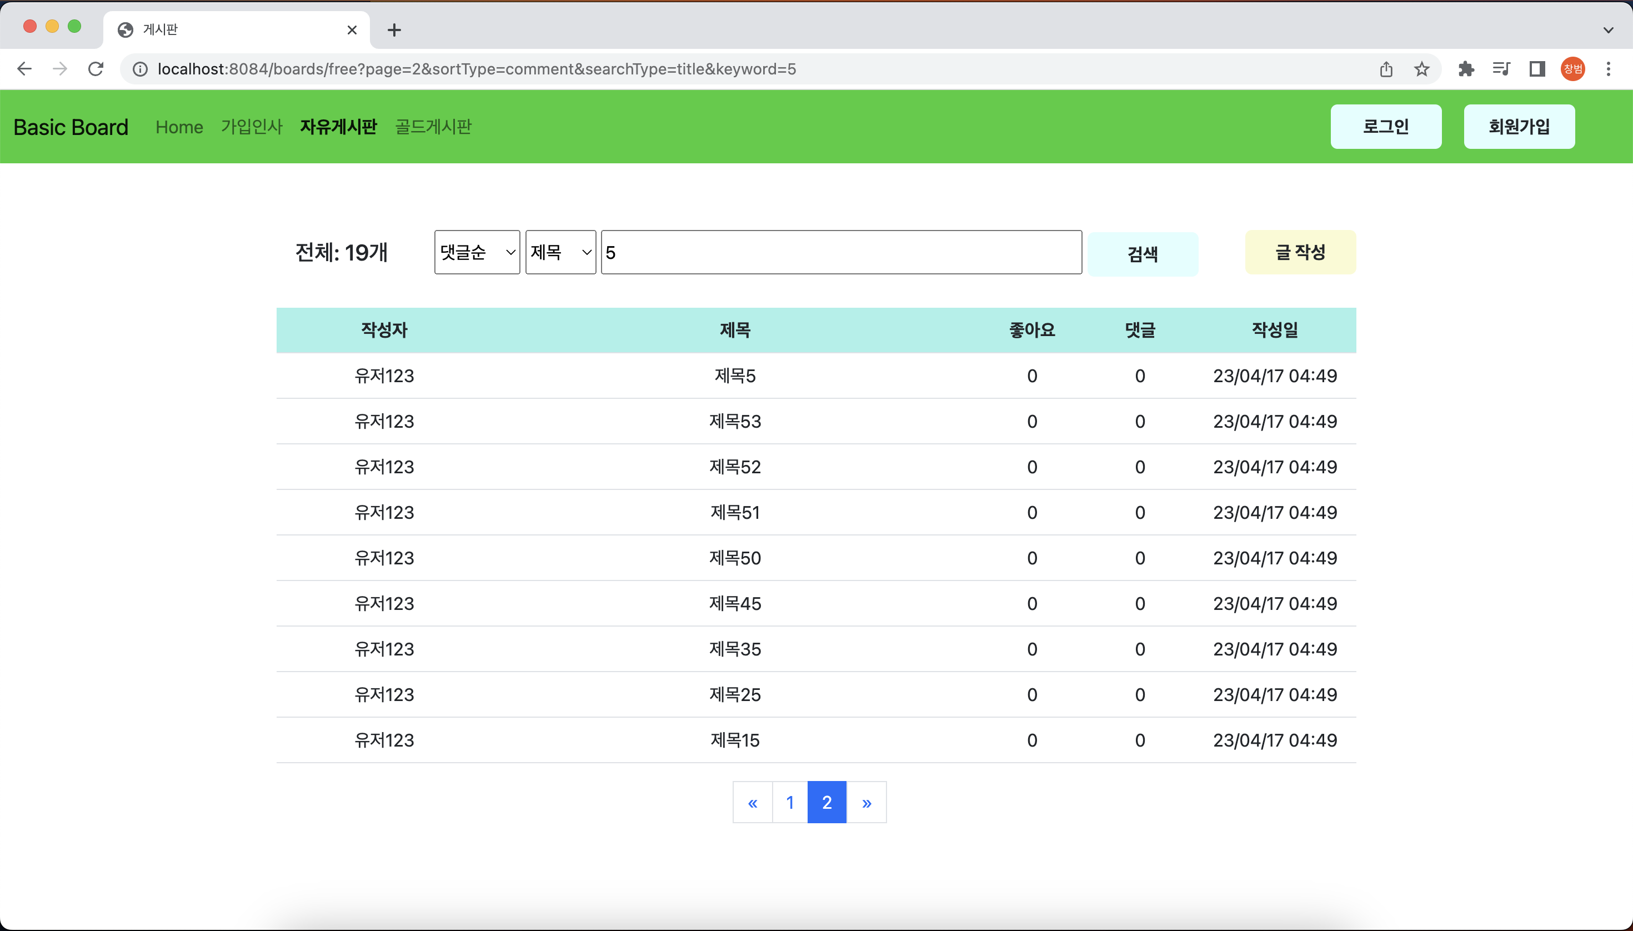Expand the 제목 search type dropdown

pos(560,253)
